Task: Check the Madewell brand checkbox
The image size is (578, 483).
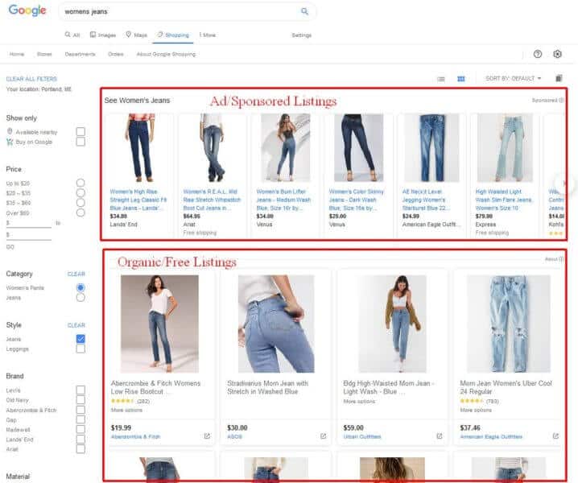Action: pyautogui.click(x=81, y=429)
